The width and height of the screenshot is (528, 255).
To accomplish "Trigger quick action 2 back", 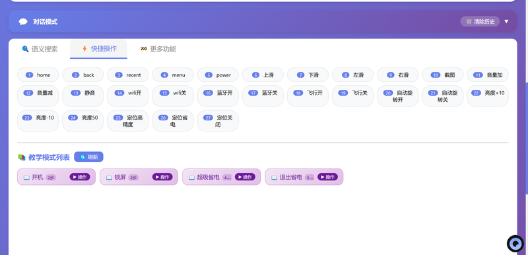I will [83, 75].
